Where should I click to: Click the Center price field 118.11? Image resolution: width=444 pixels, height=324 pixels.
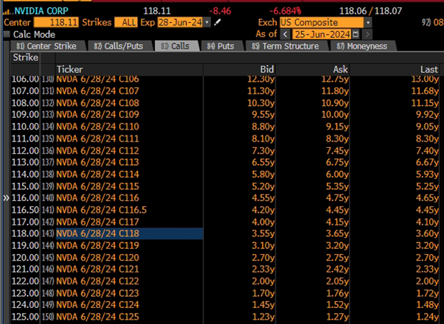pyautogui.click(x=56, y=22)
